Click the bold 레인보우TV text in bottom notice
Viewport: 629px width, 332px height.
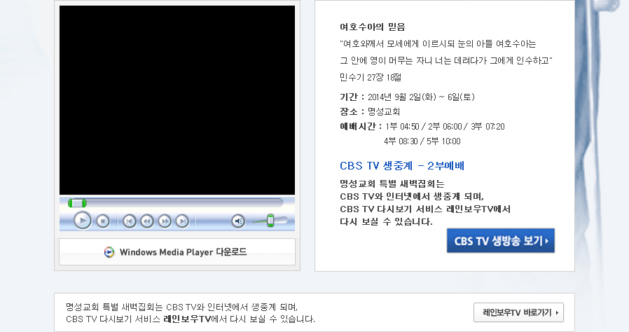187,319
